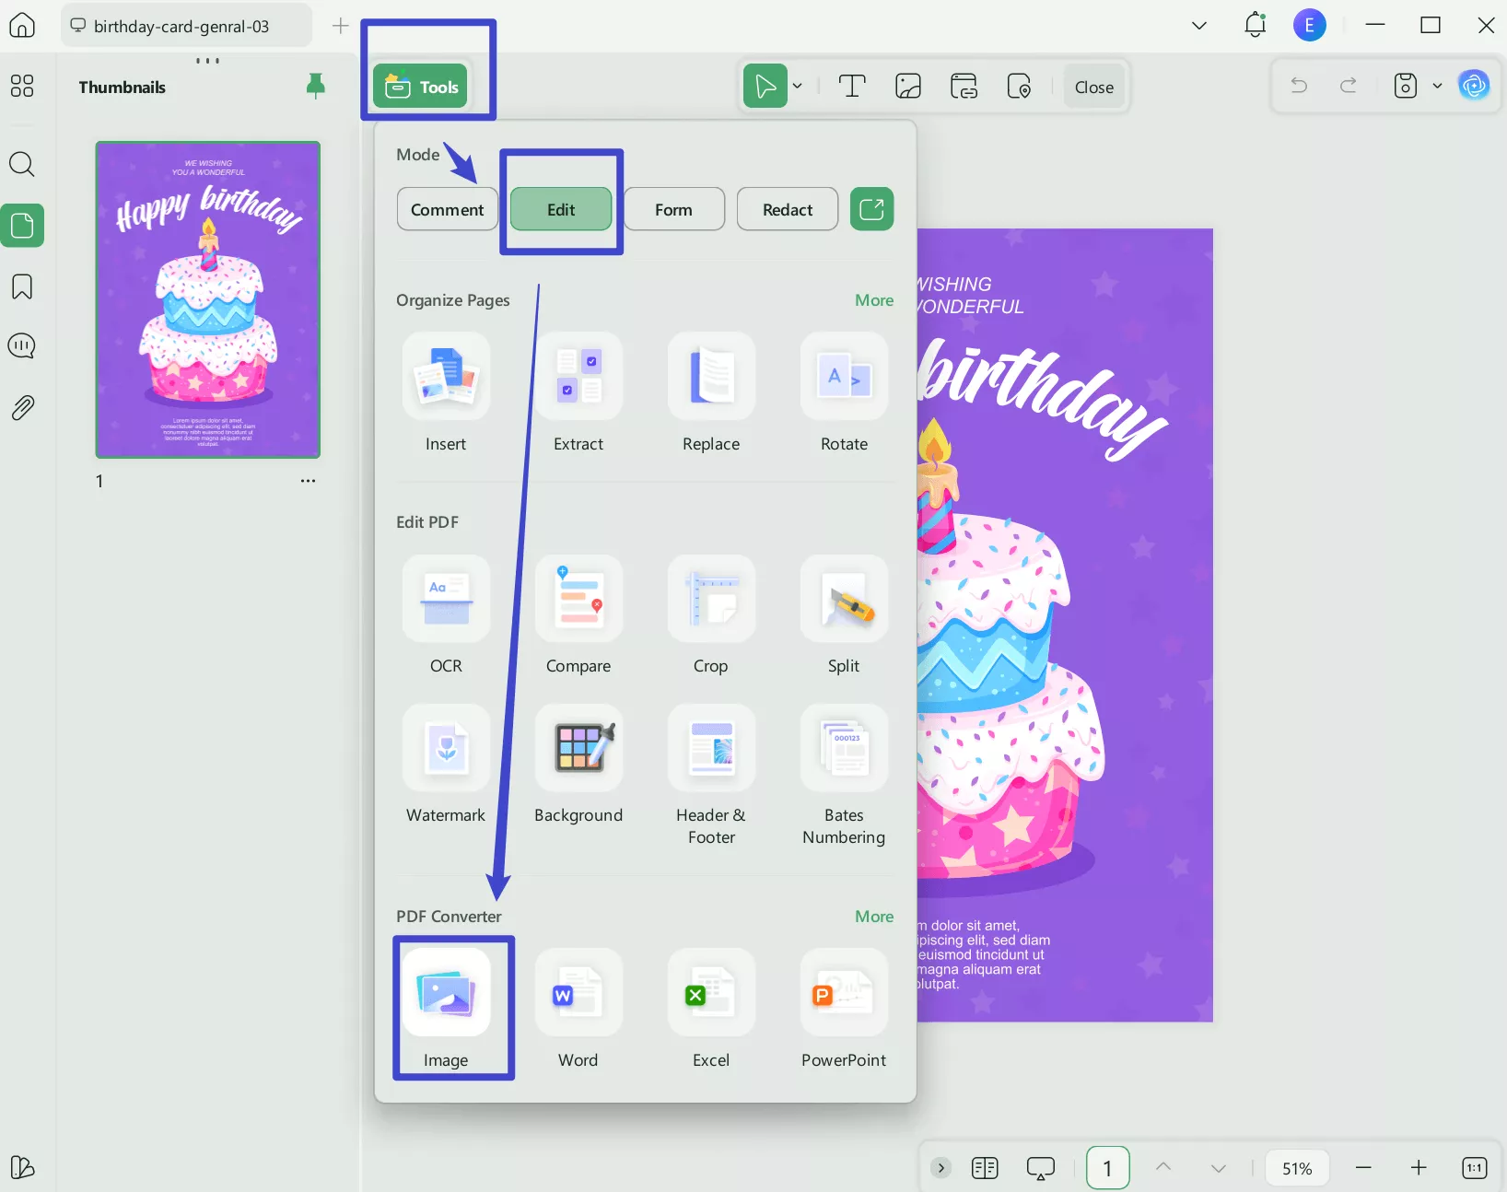This screenshot has height=1192, width=1507.
Task: Select the Text editing tool
Action: (x=852, y=87)
